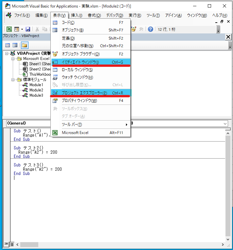
Task: Toggle Folders button in Project pane
Action: click(x=24, y=45)
